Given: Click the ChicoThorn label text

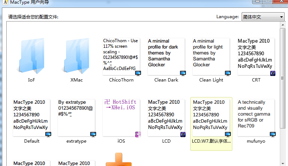Looking at the screenshot, I should pos(121,80).
